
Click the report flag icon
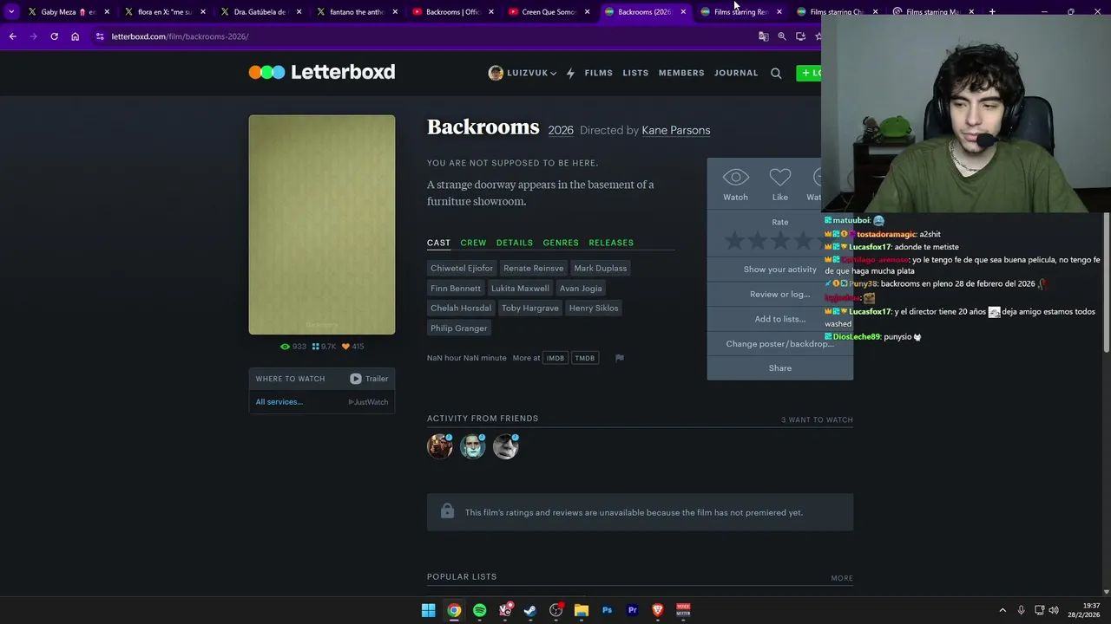coord(620,358)
